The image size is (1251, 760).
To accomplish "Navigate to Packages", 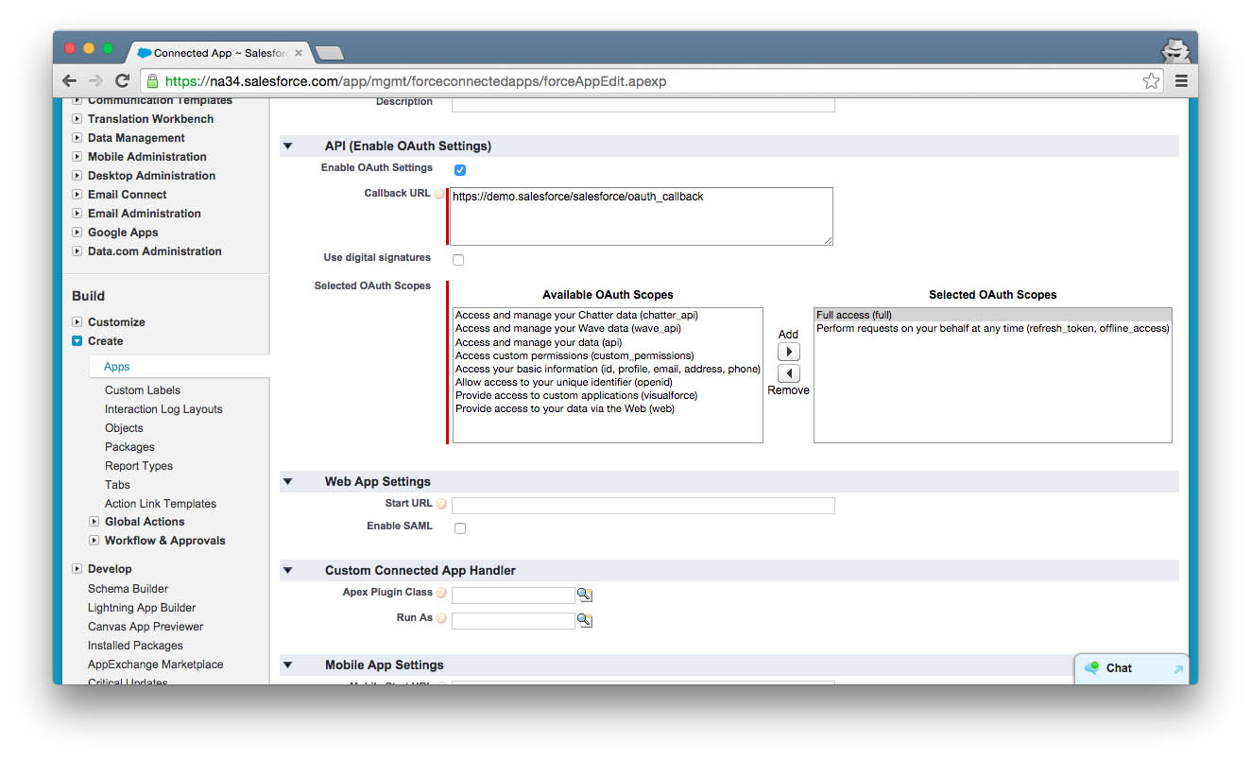I will click(129, 447).
